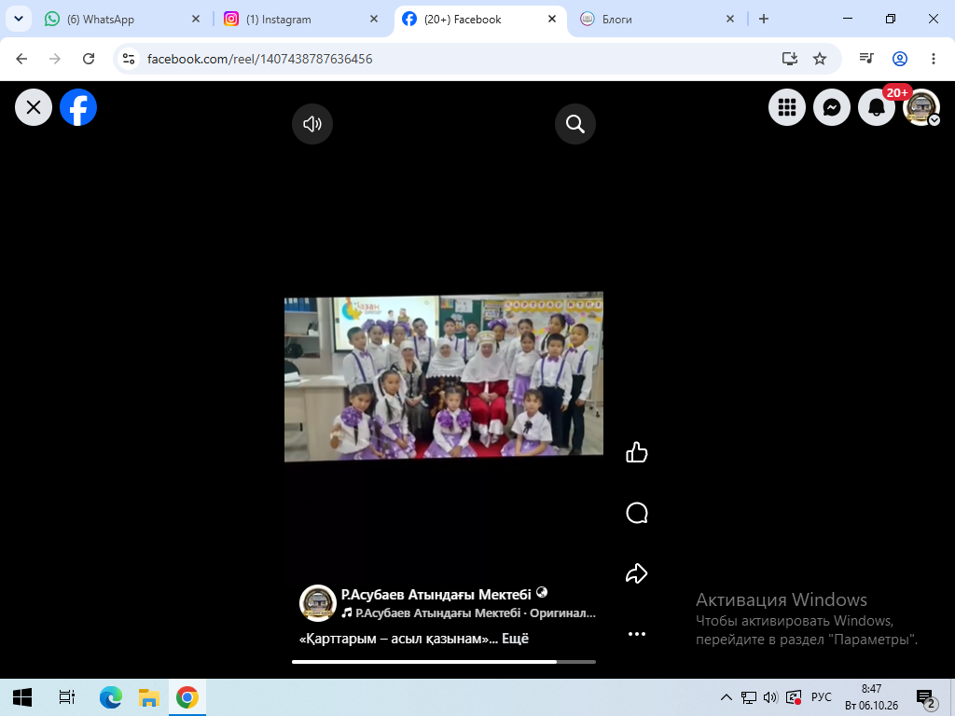Reload the Facebook page
Viewport: 955px width, 716px height.
89,59
